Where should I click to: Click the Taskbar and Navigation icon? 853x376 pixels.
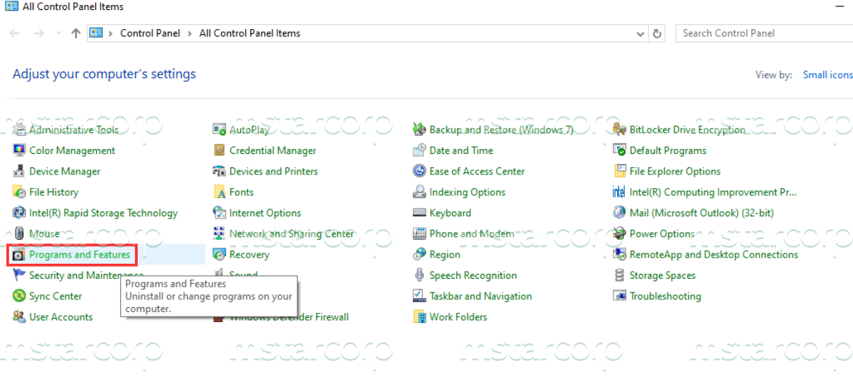pyautogui.click(x=419, y=296)
